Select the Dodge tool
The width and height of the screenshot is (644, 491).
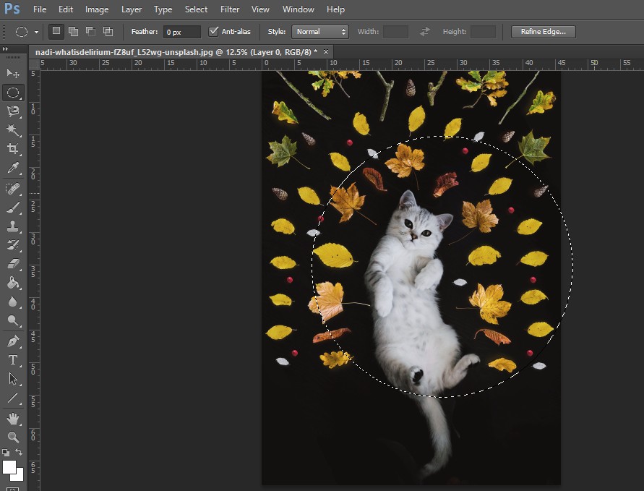[13, 320]
